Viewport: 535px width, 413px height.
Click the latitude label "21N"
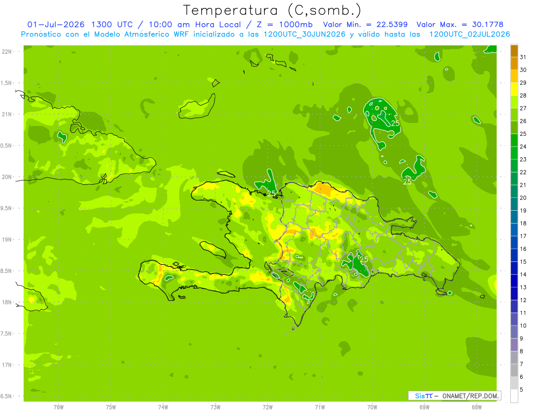coord(7,114)
